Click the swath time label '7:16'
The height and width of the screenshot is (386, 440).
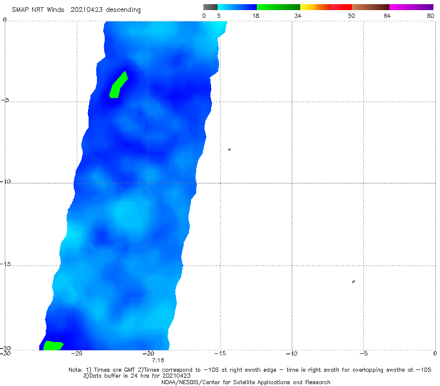(158, 360)
